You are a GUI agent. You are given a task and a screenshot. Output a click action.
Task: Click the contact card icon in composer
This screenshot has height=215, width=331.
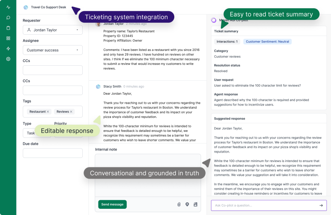195,204
